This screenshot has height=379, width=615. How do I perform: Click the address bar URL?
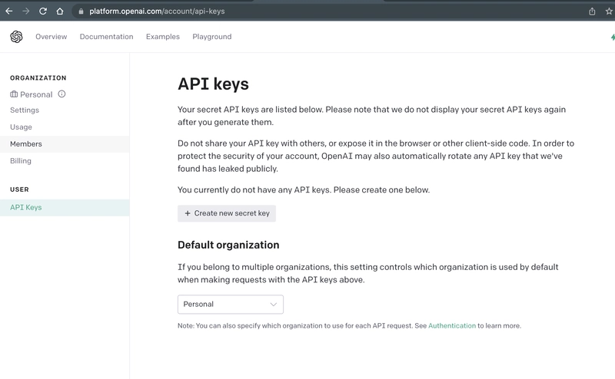157,12
